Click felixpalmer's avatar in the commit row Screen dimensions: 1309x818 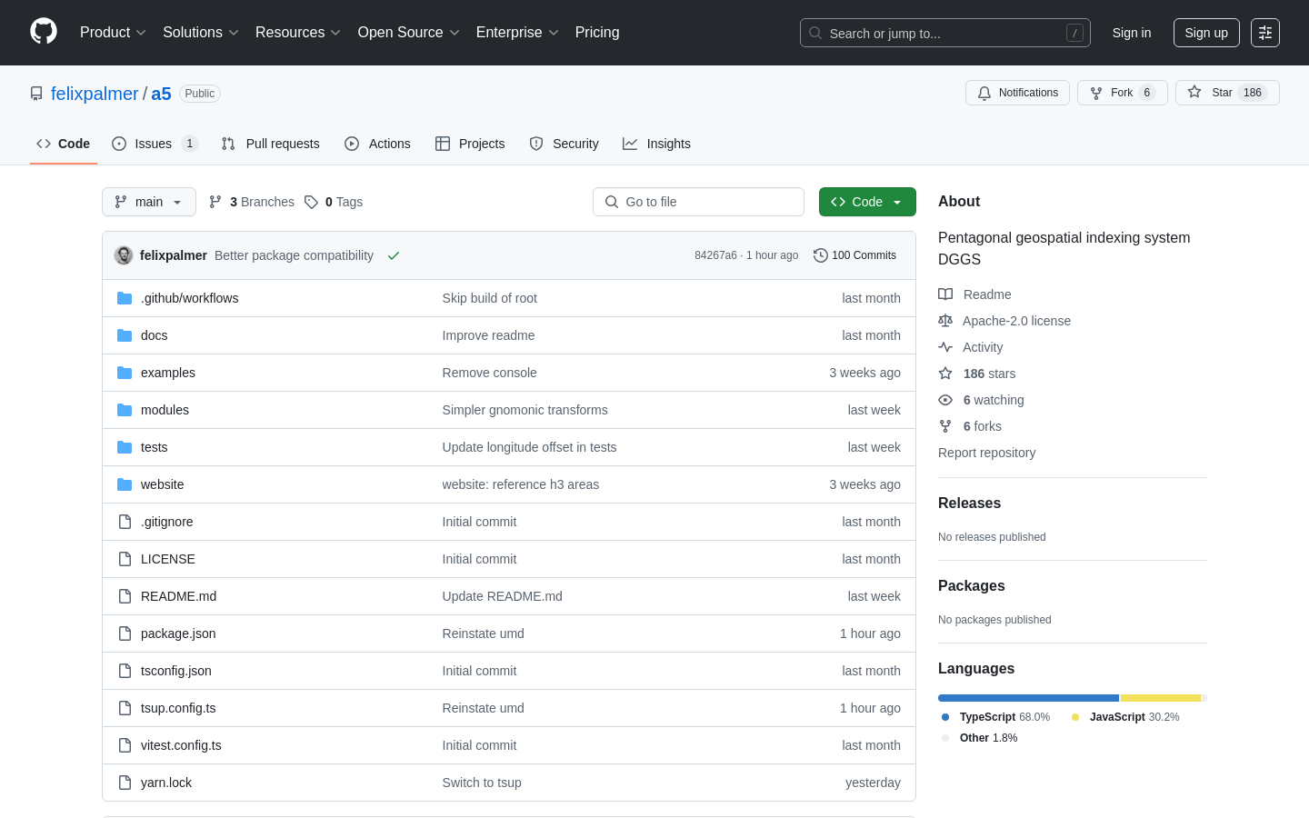124,255
